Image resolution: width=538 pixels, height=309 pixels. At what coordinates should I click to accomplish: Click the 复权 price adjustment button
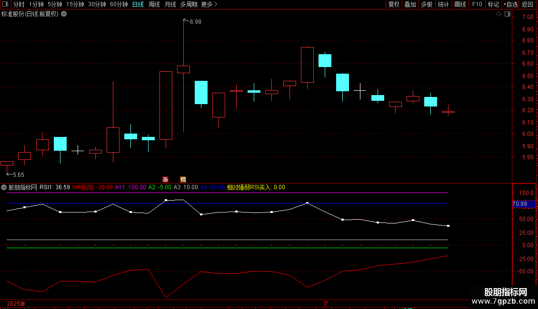(394, 4)
